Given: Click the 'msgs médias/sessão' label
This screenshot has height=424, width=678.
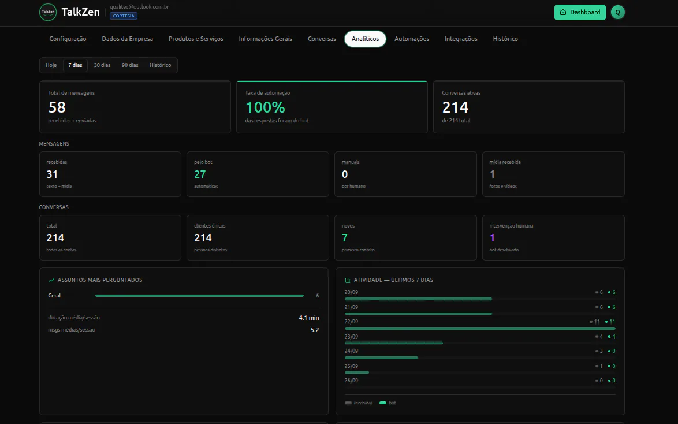Looking at the screenshot, I should (x=72, y=330).
